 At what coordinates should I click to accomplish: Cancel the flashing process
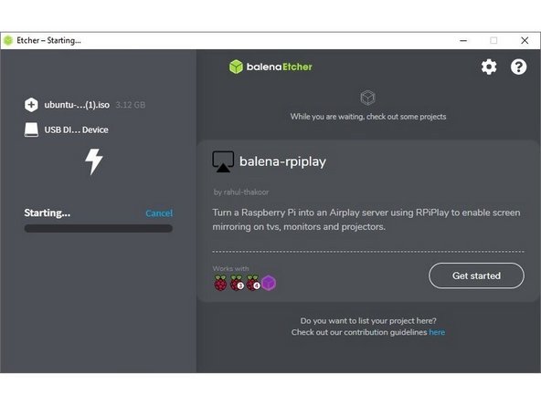coord(159,213)
